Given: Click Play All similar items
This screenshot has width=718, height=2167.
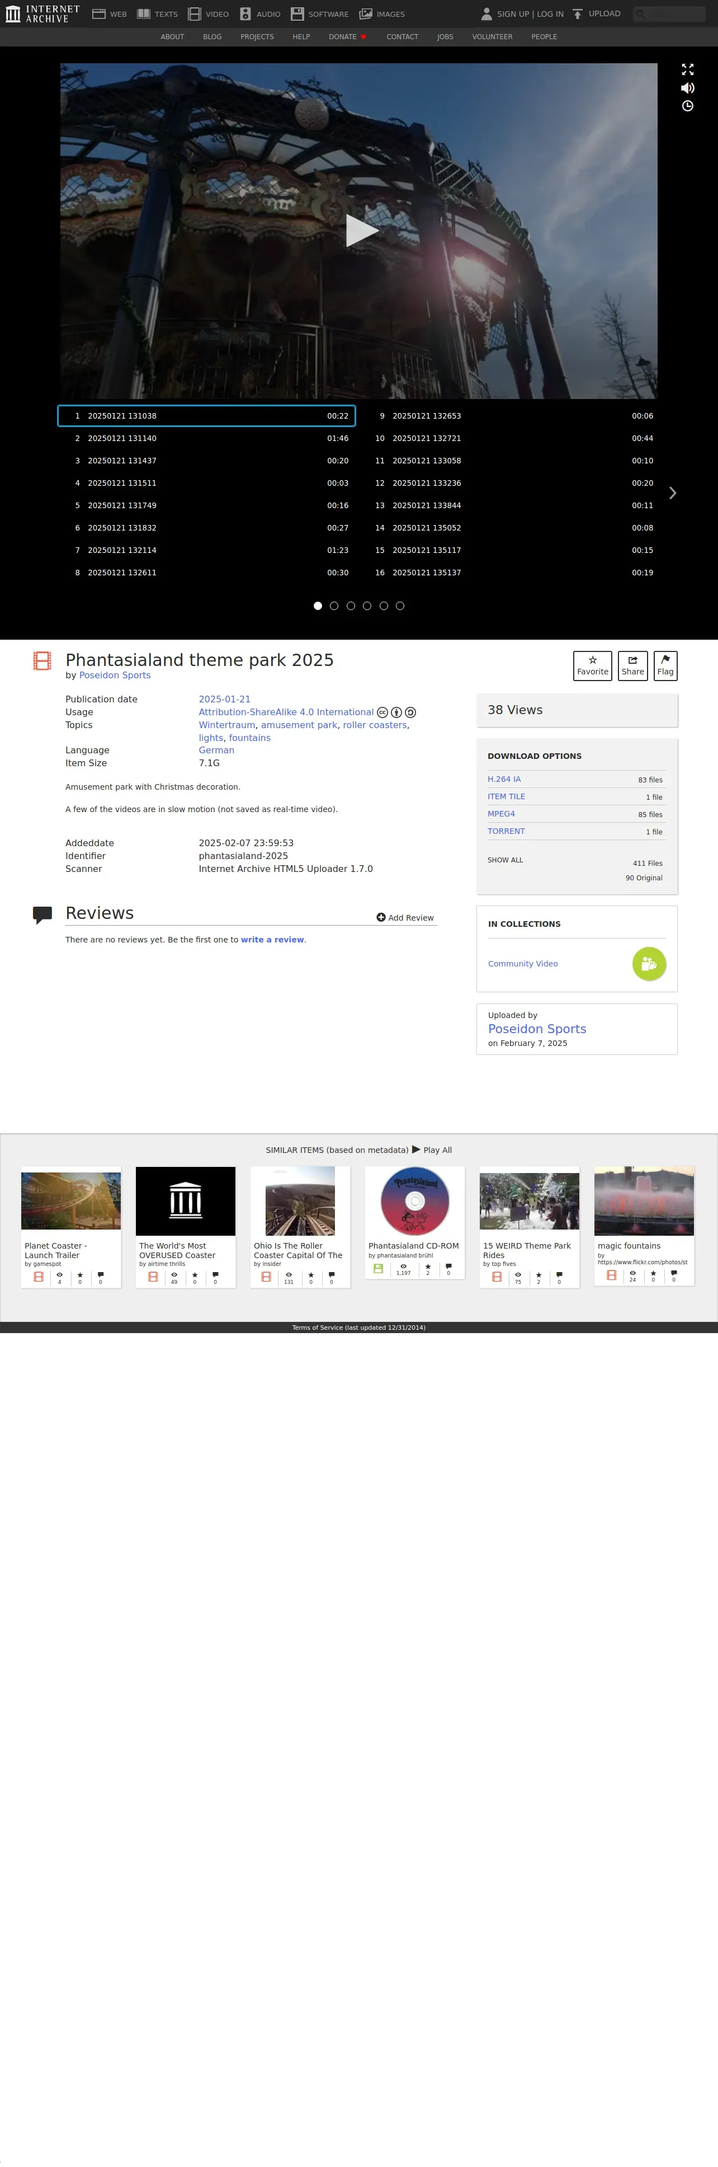Looking at the screenshot, I should click(x=432, y=1150).
